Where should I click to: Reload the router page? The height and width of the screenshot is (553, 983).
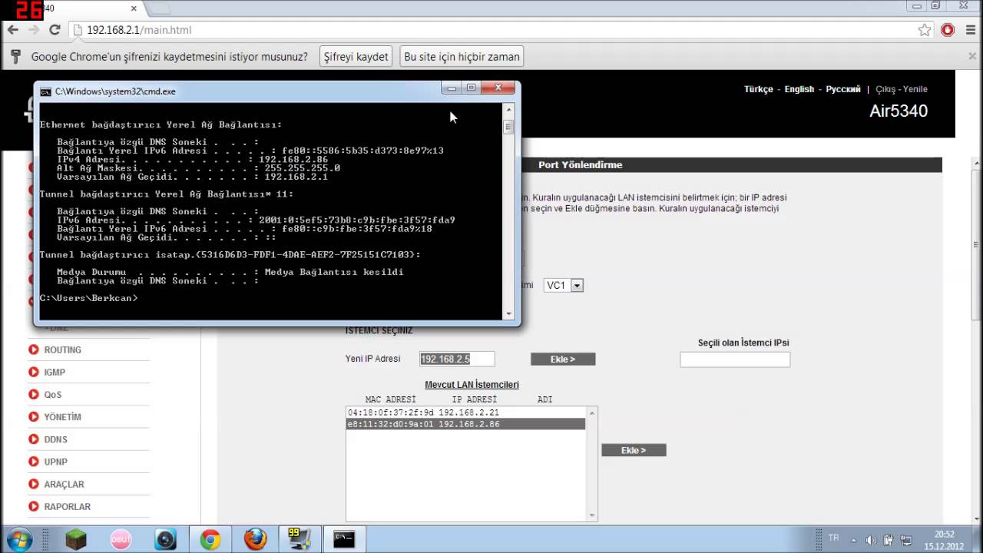tap(55, 30)
